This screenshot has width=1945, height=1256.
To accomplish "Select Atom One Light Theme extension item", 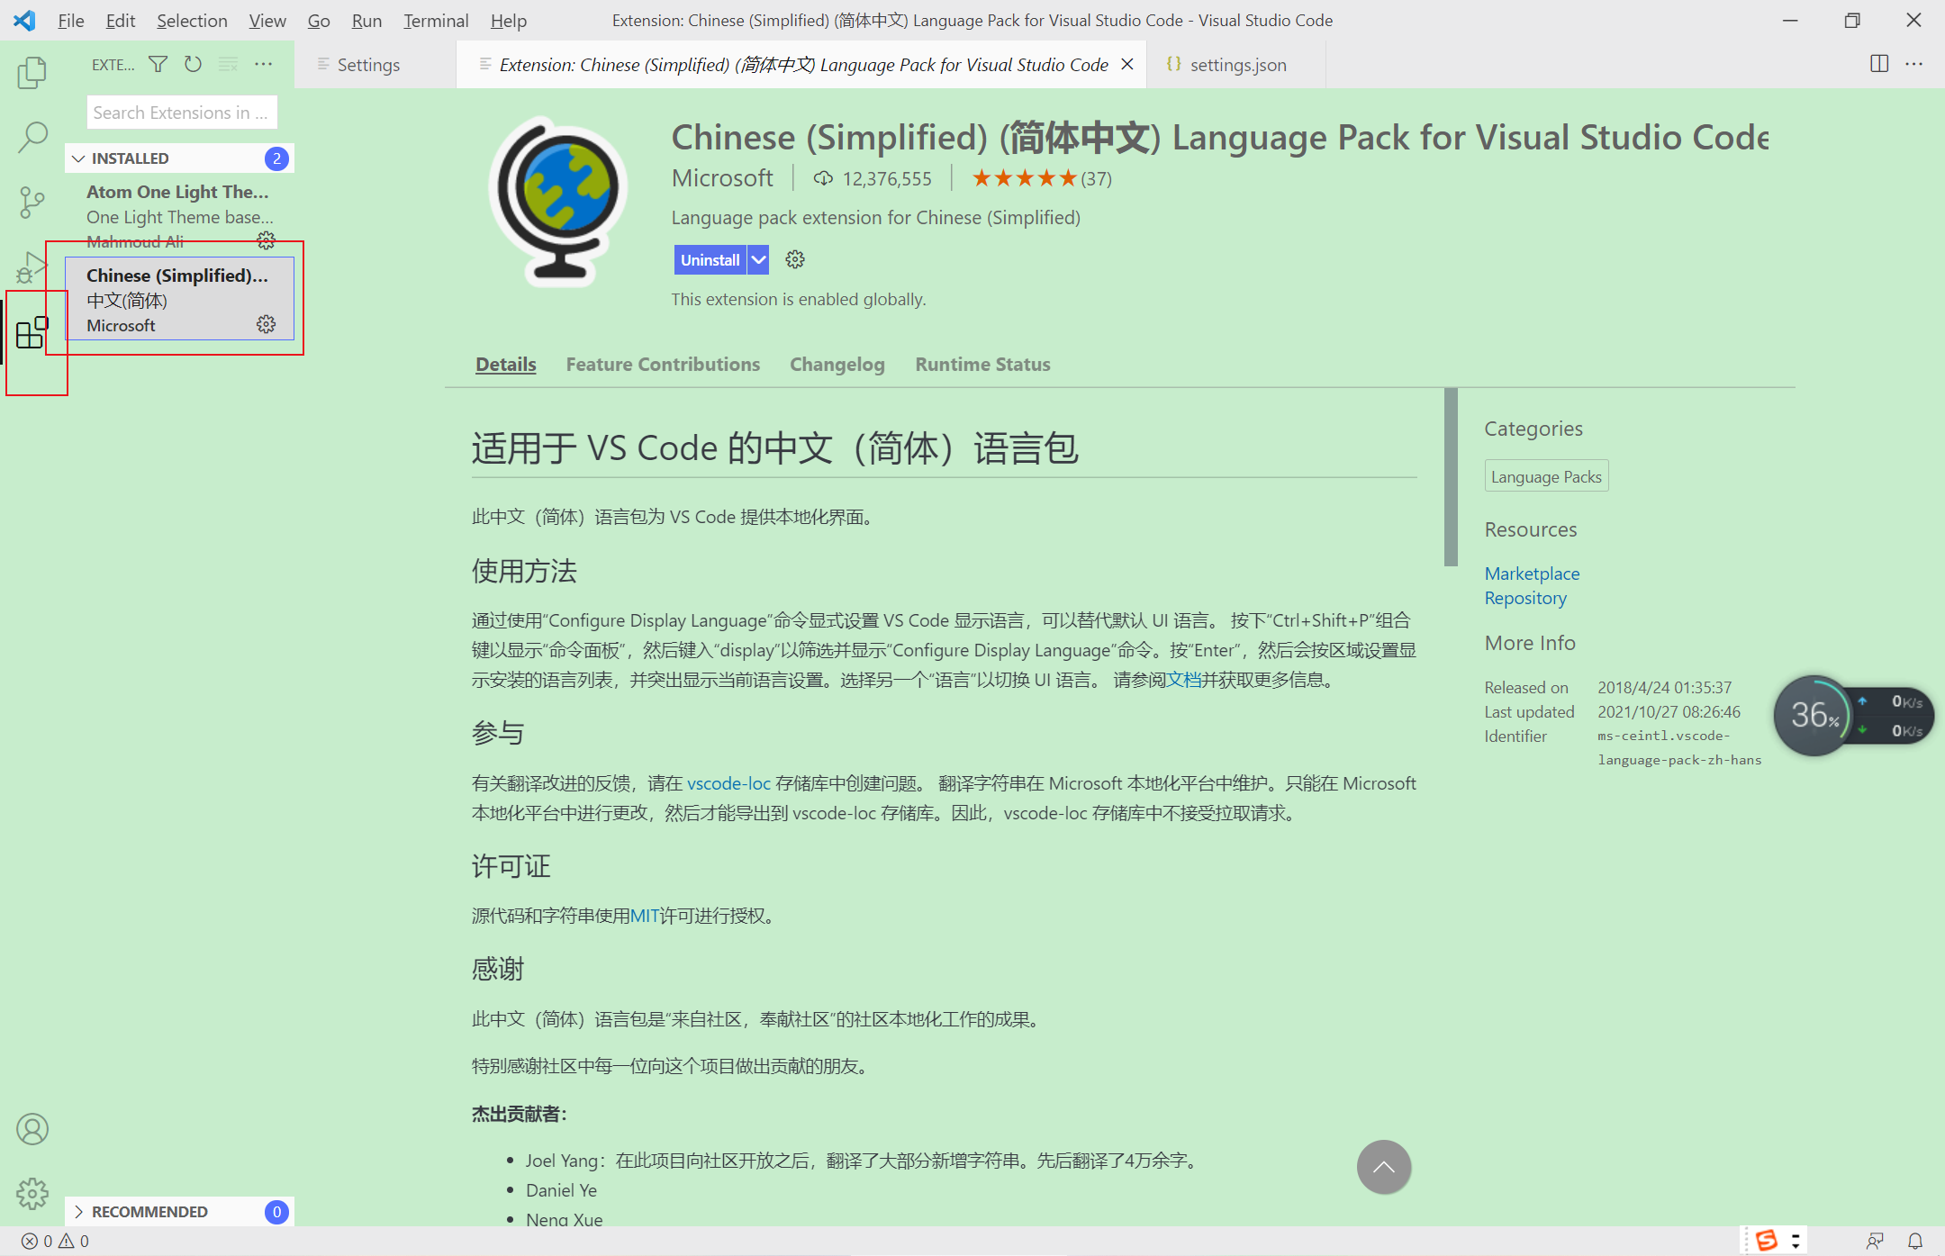I will coord(180,216).
